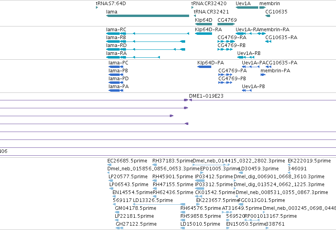The width and height of the screenshot is (336, 230).
Task: Select the RH37183.5prime EST label
Action: tap(173, 161)
